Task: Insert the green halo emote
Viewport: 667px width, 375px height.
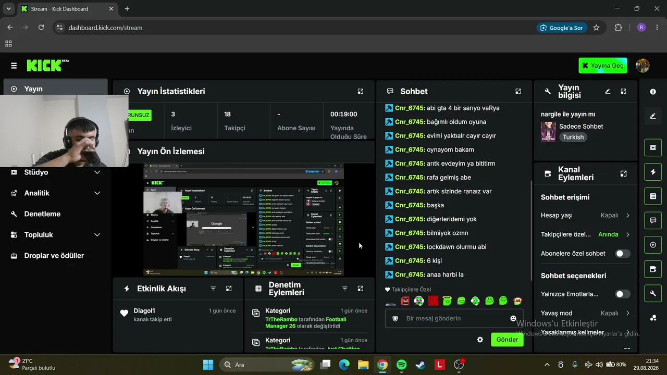Action: [447, 301]
